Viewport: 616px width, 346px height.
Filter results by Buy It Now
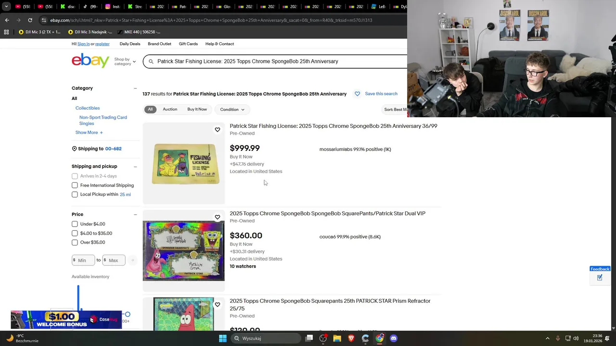click(x=197, y=110)
